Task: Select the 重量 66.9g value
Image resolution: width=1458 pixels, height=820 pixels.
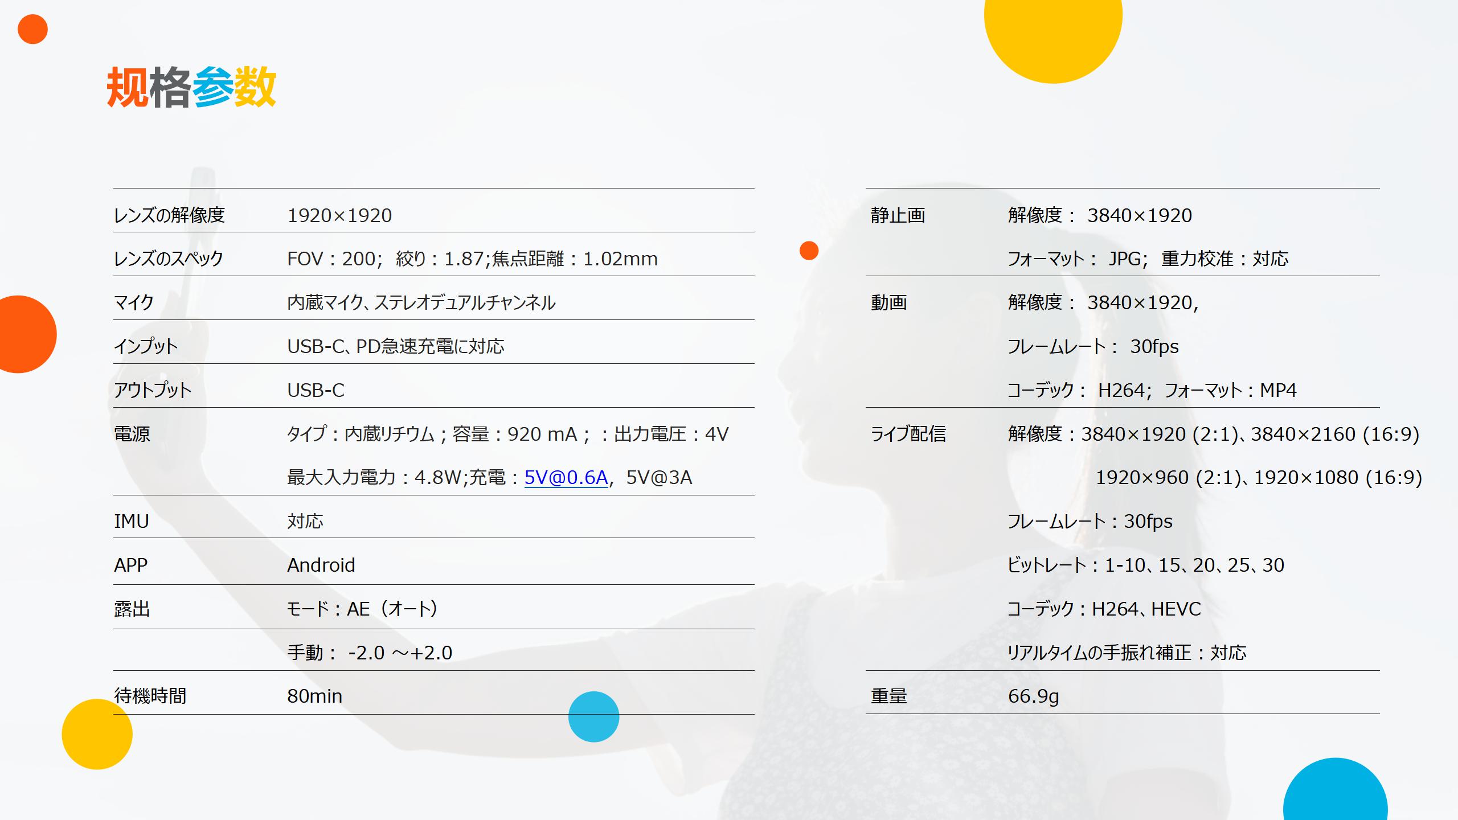Action: tap(1033, 696)
